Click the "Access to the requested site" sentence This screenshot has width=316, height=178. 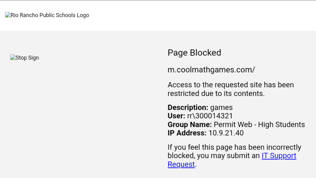click(x=231, y=85)
